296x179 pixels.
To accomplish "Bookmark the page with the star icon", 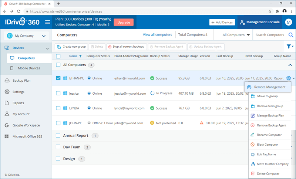I will [x=270, y=11].
